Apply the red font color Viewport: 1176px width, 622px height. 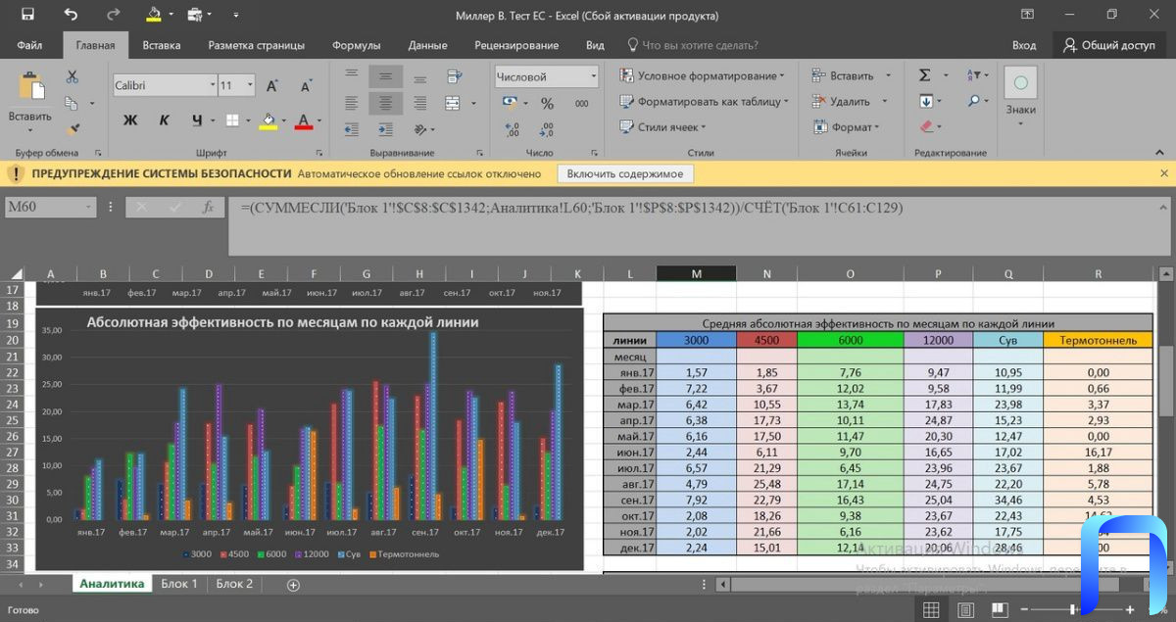pos(303,120)
